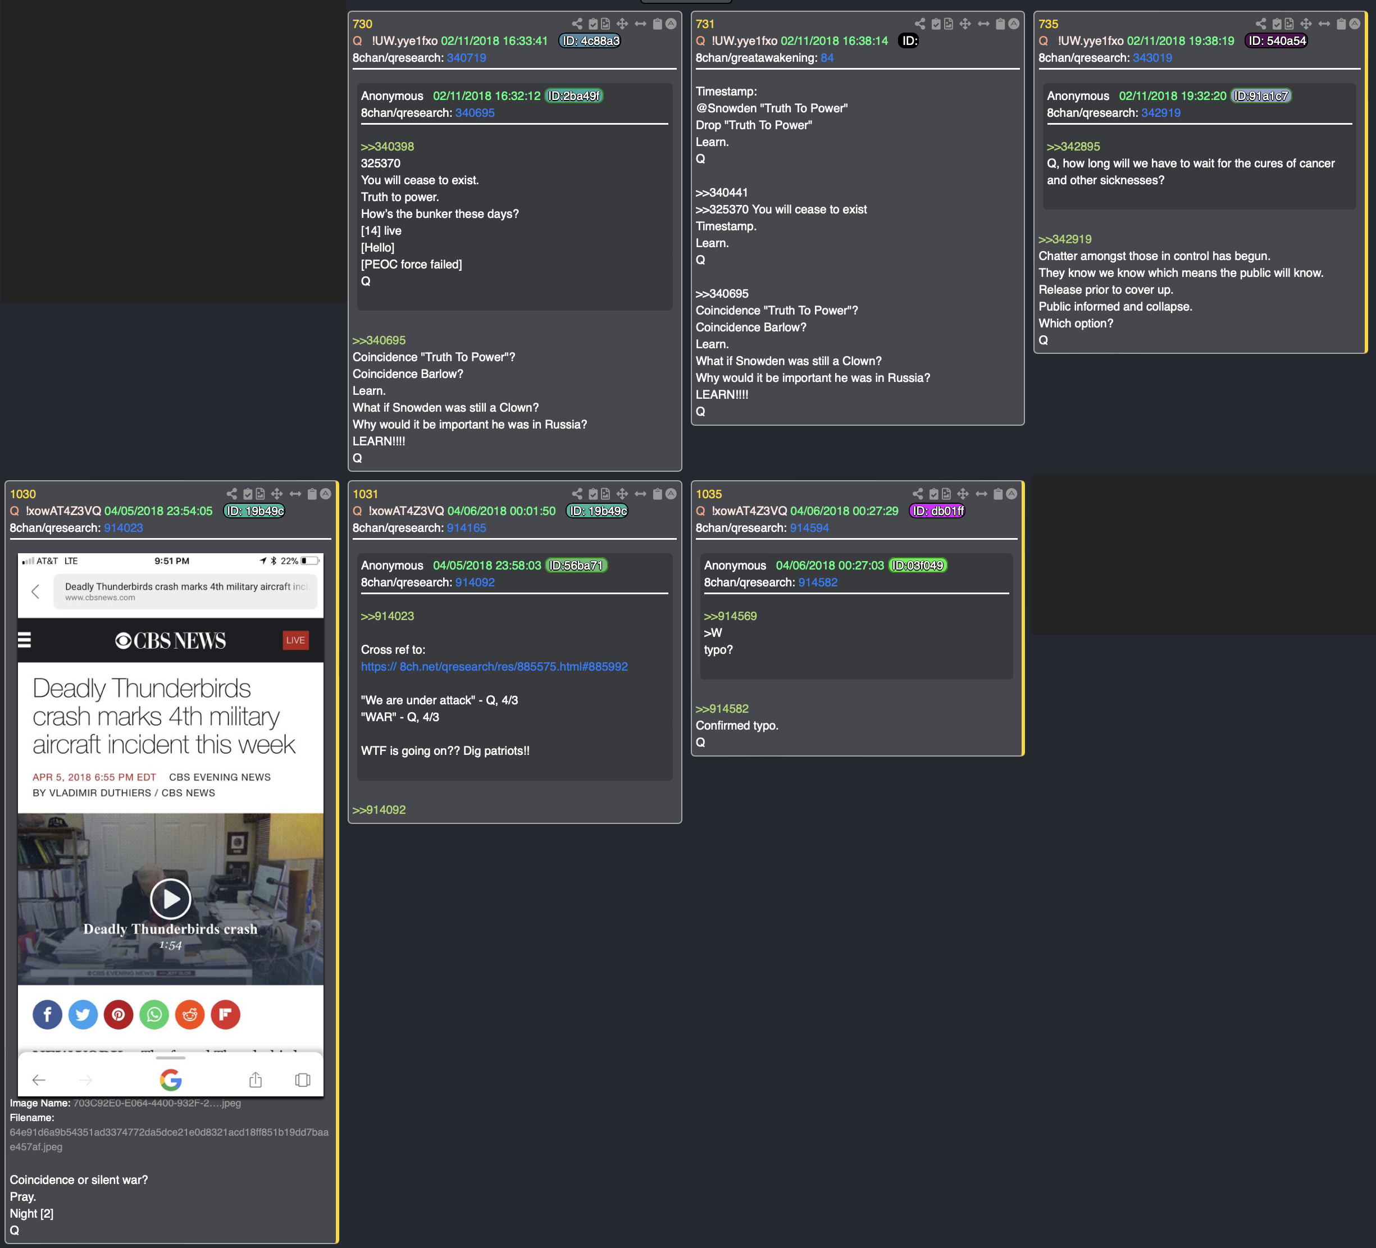The height and width of the screenshot is (1248, 1376).
Task: Collapse post 730 with the circle chevron
Action: click(x=671, y=24)
